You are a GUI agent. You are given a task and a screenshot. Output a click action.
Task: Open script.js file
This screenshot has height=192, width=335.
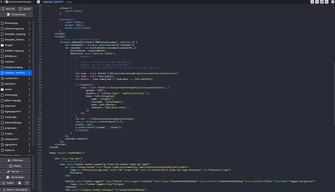9,134
